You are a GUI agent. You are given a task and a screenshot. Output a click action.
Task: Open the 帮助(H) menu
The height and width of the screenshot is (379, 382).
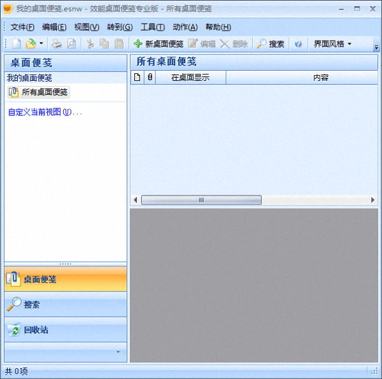[218, 27]
